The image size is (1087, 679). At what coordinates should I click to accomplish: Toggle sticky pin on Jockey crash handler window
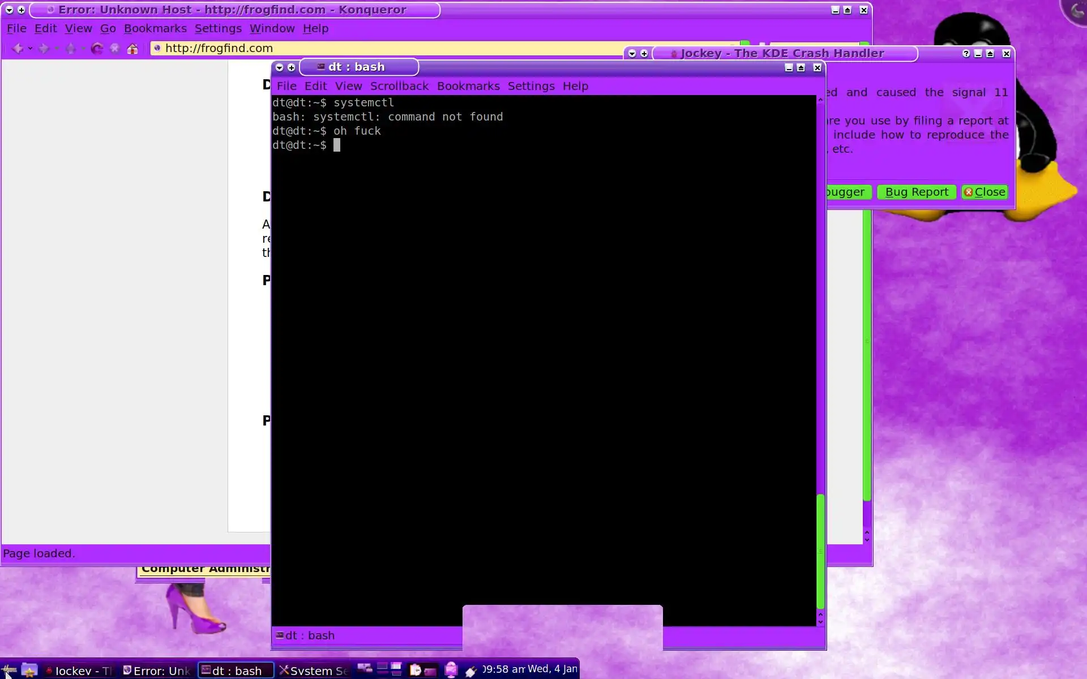(x=644, y=54)
